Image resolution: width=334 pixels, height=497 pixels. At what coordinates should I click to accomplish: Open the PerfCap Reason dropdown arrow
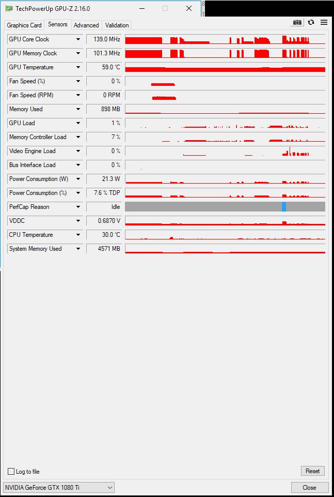[78, 207]
